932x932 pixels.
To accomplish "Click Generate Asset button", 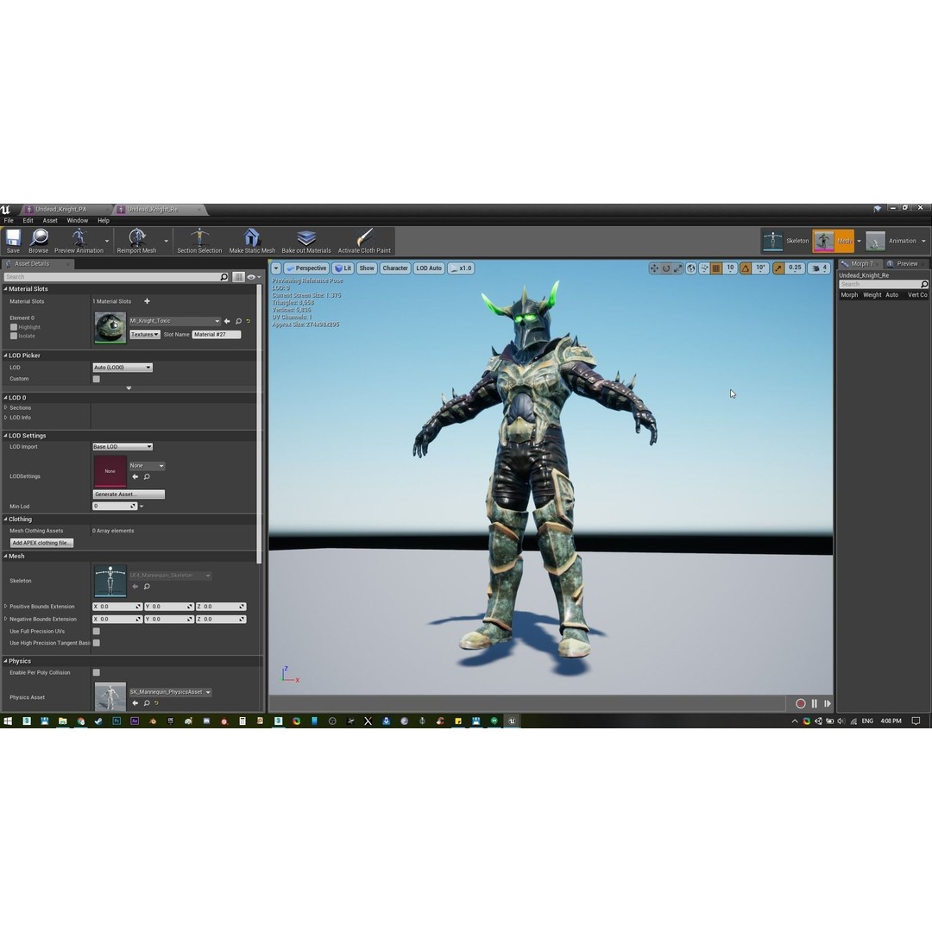I will pos(129,494).
